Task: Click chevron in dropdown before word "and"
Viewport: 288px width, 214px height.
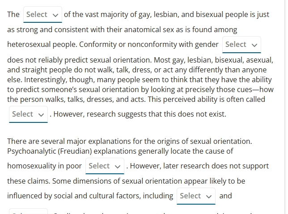Action: pos(209,197)
